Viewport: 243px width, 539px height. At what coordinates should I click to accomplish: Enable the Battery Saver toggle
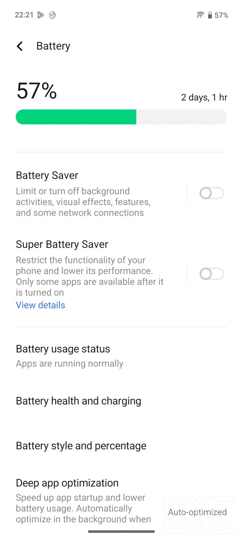tap(211, 193)
